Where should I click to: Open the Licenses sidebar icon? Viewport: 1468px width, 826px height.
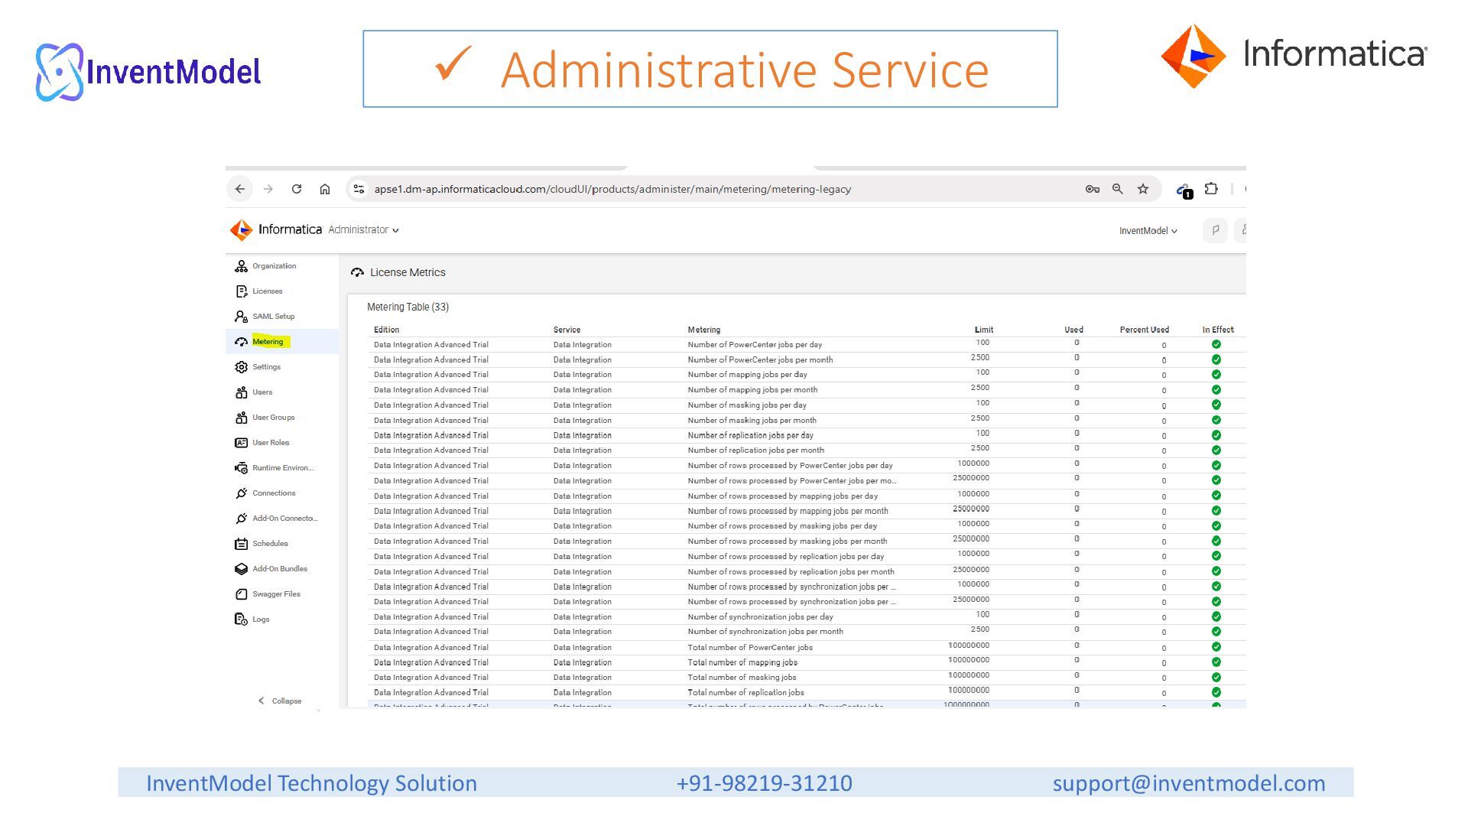[x=241, y=291]
